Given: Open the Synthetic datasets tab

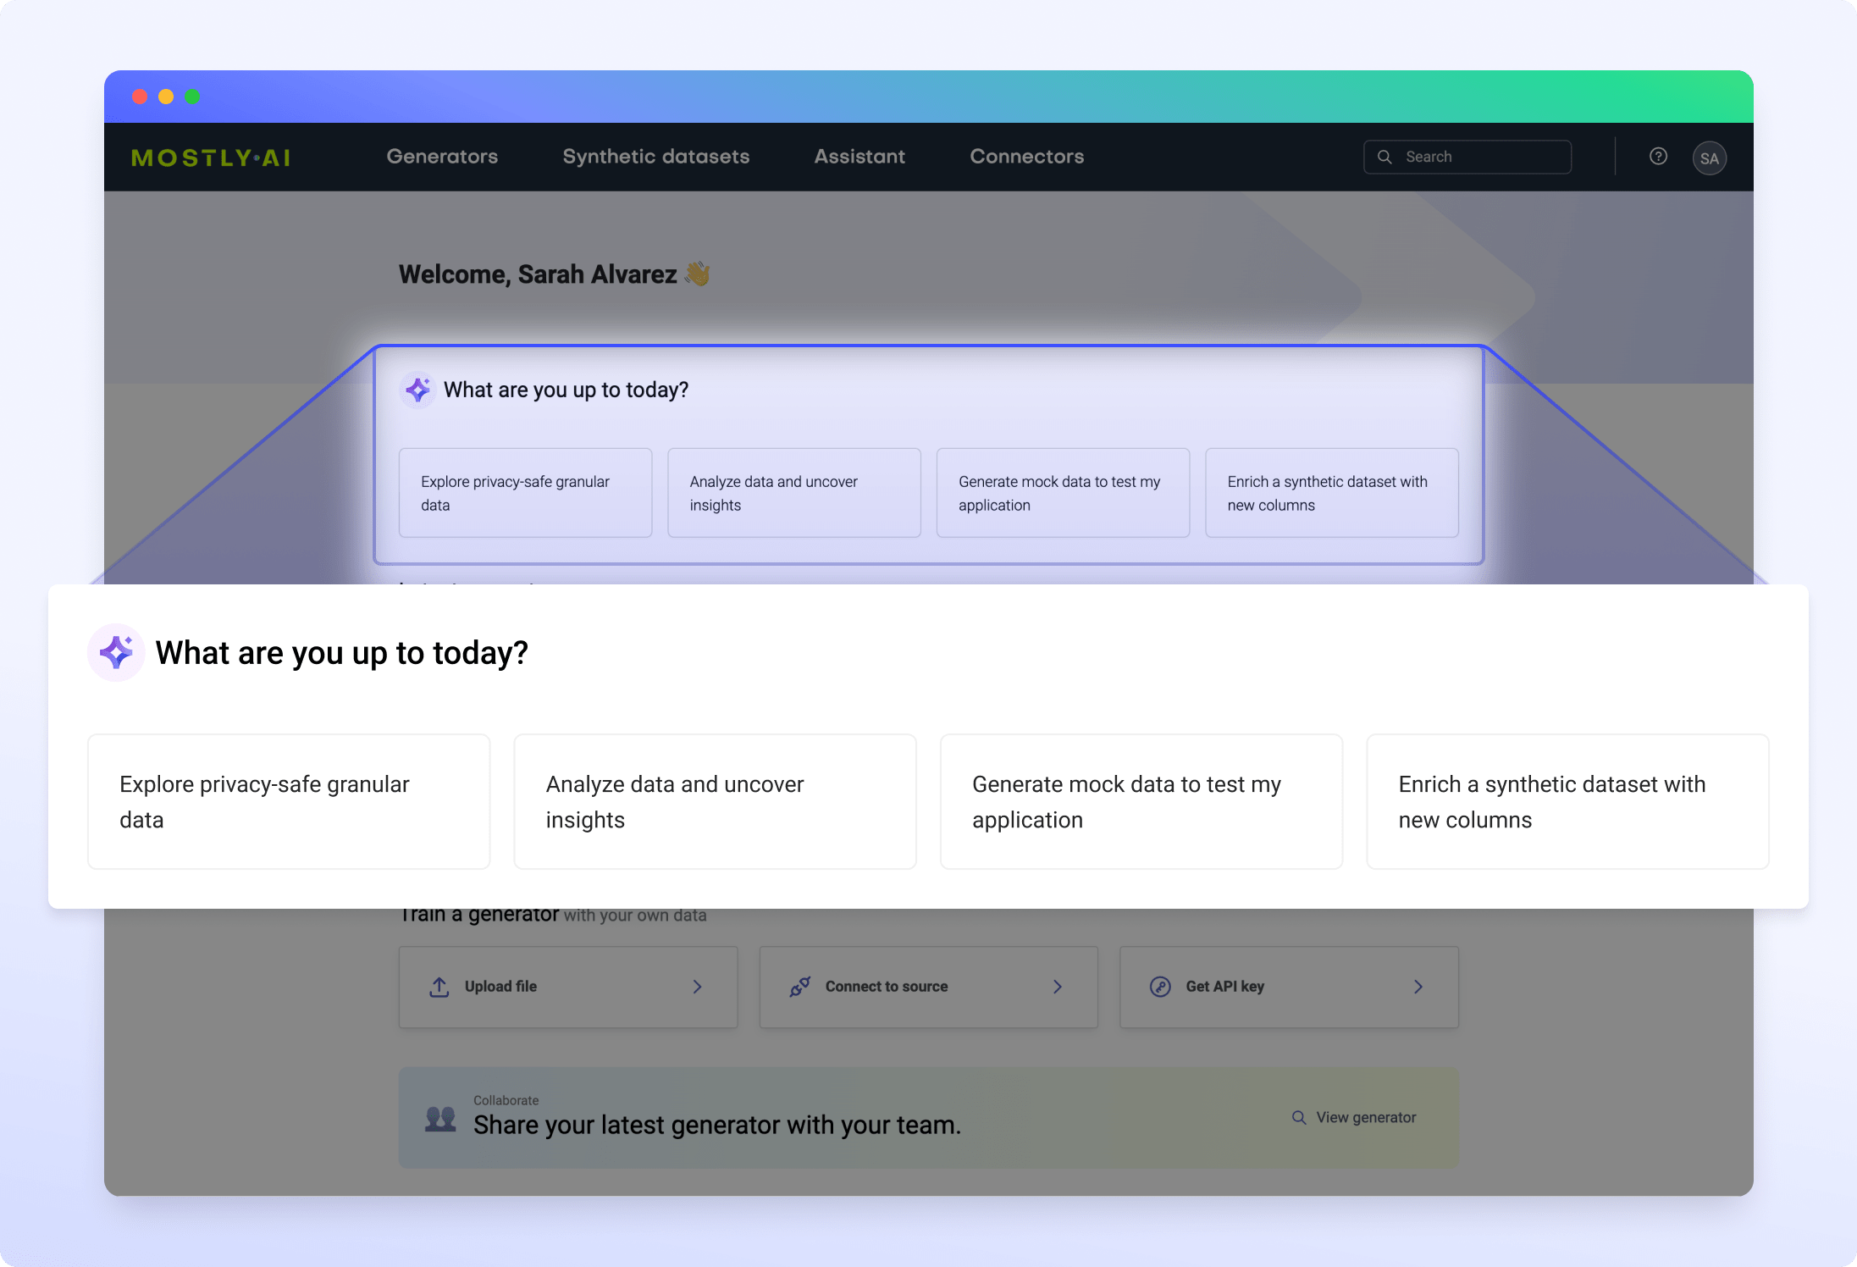Looking at the screenshot, I should (656, 157).
